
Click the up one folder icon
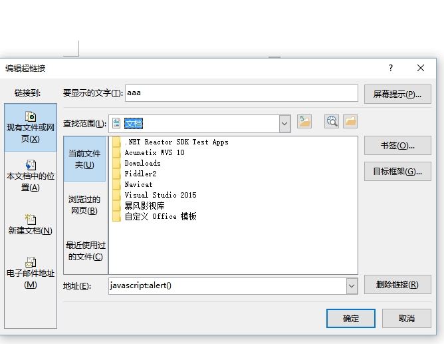coord(304,121)
